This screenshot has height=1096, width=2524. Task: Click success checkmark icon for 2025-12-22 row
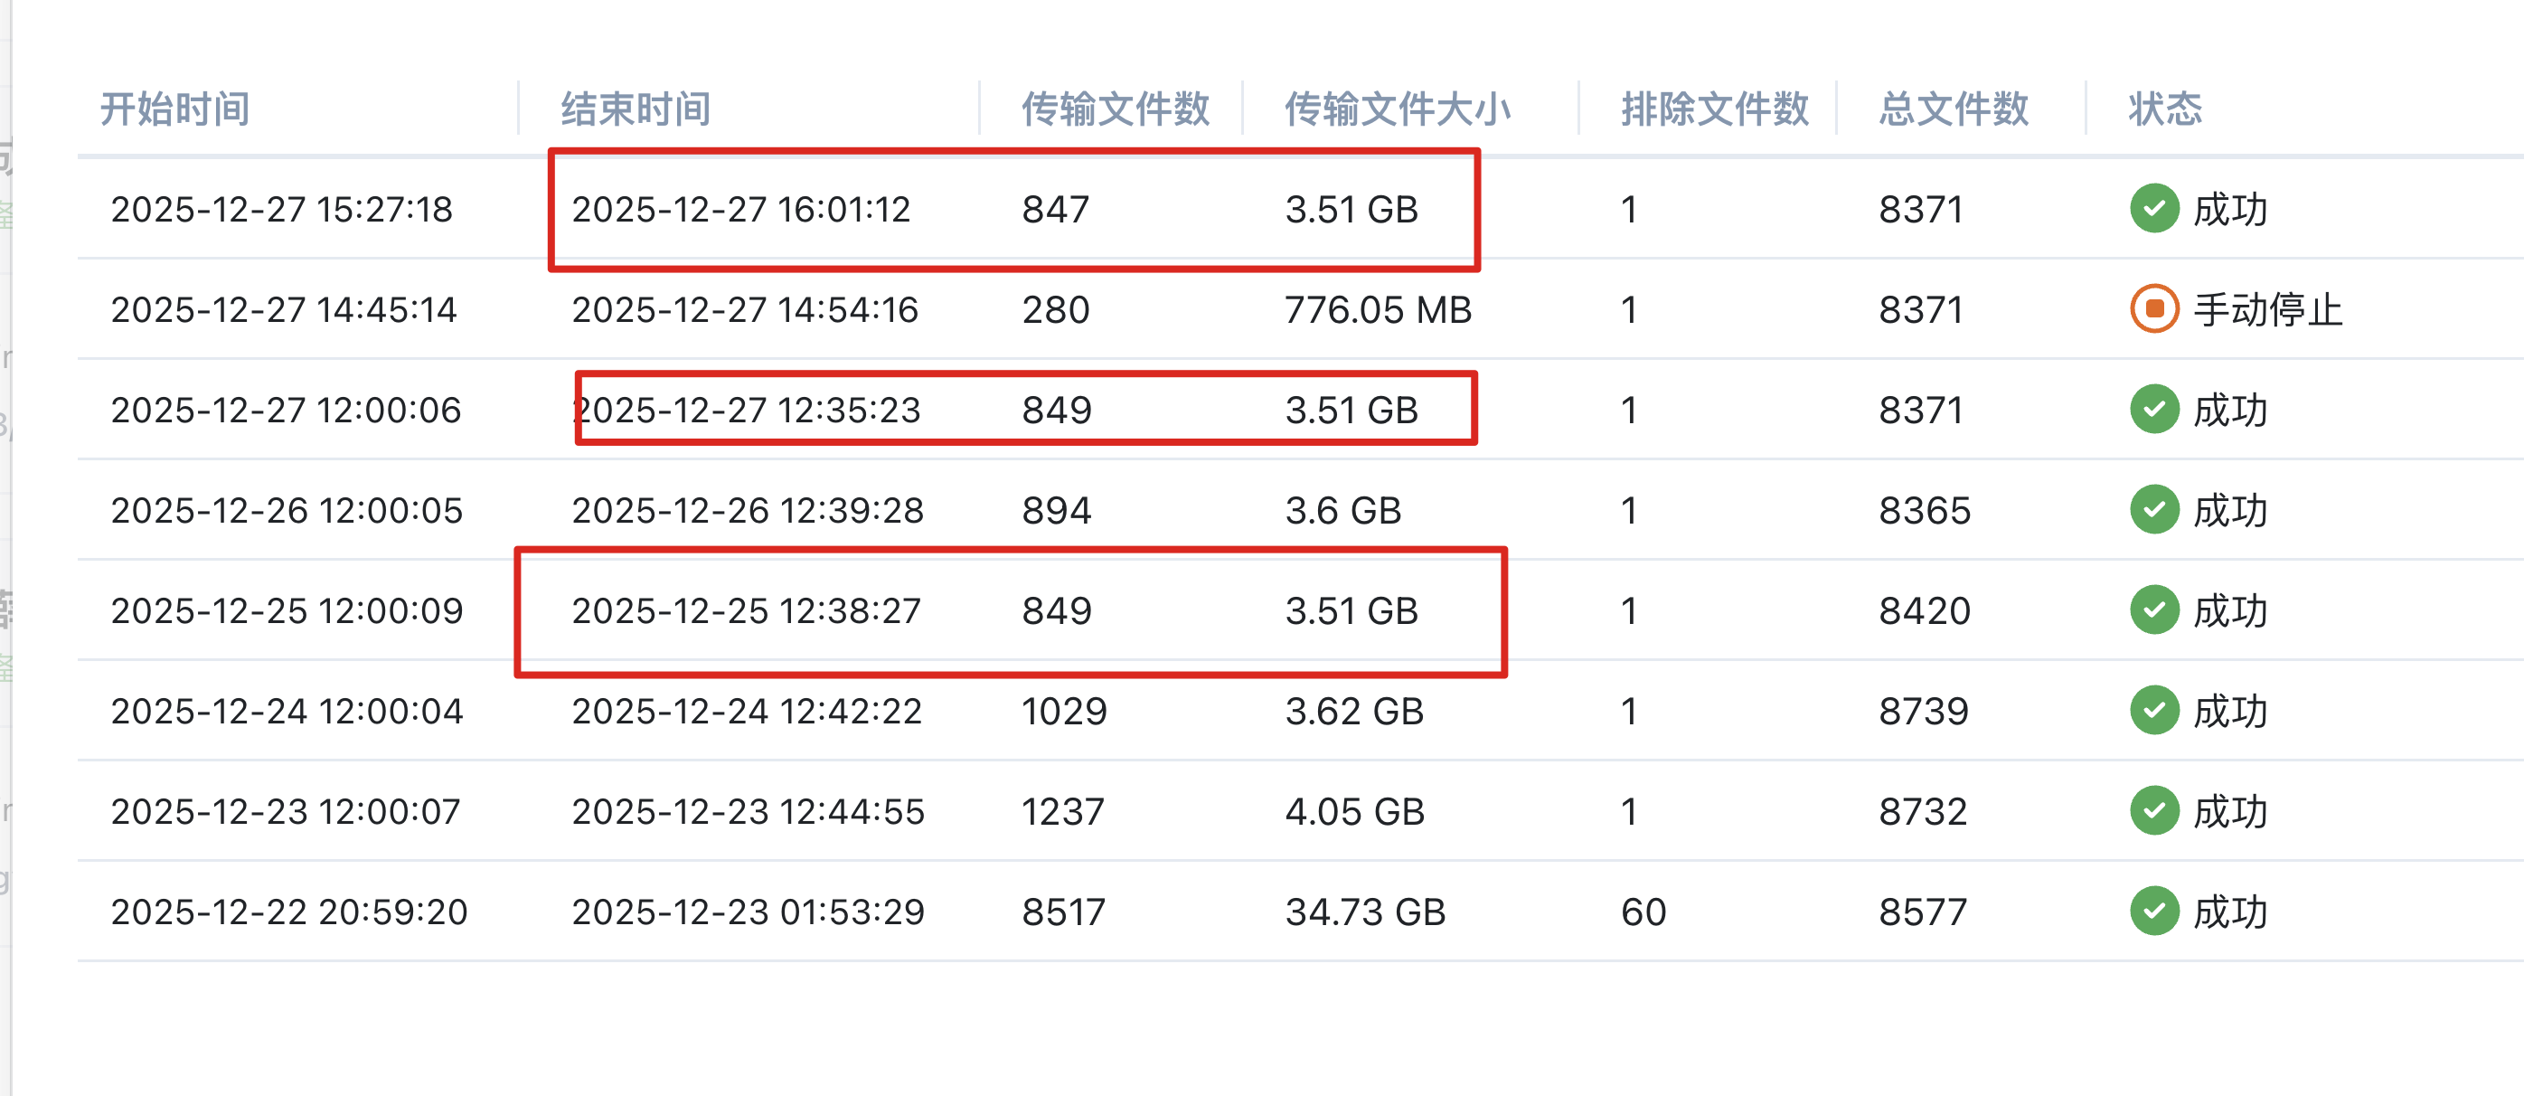(2153, 912)
